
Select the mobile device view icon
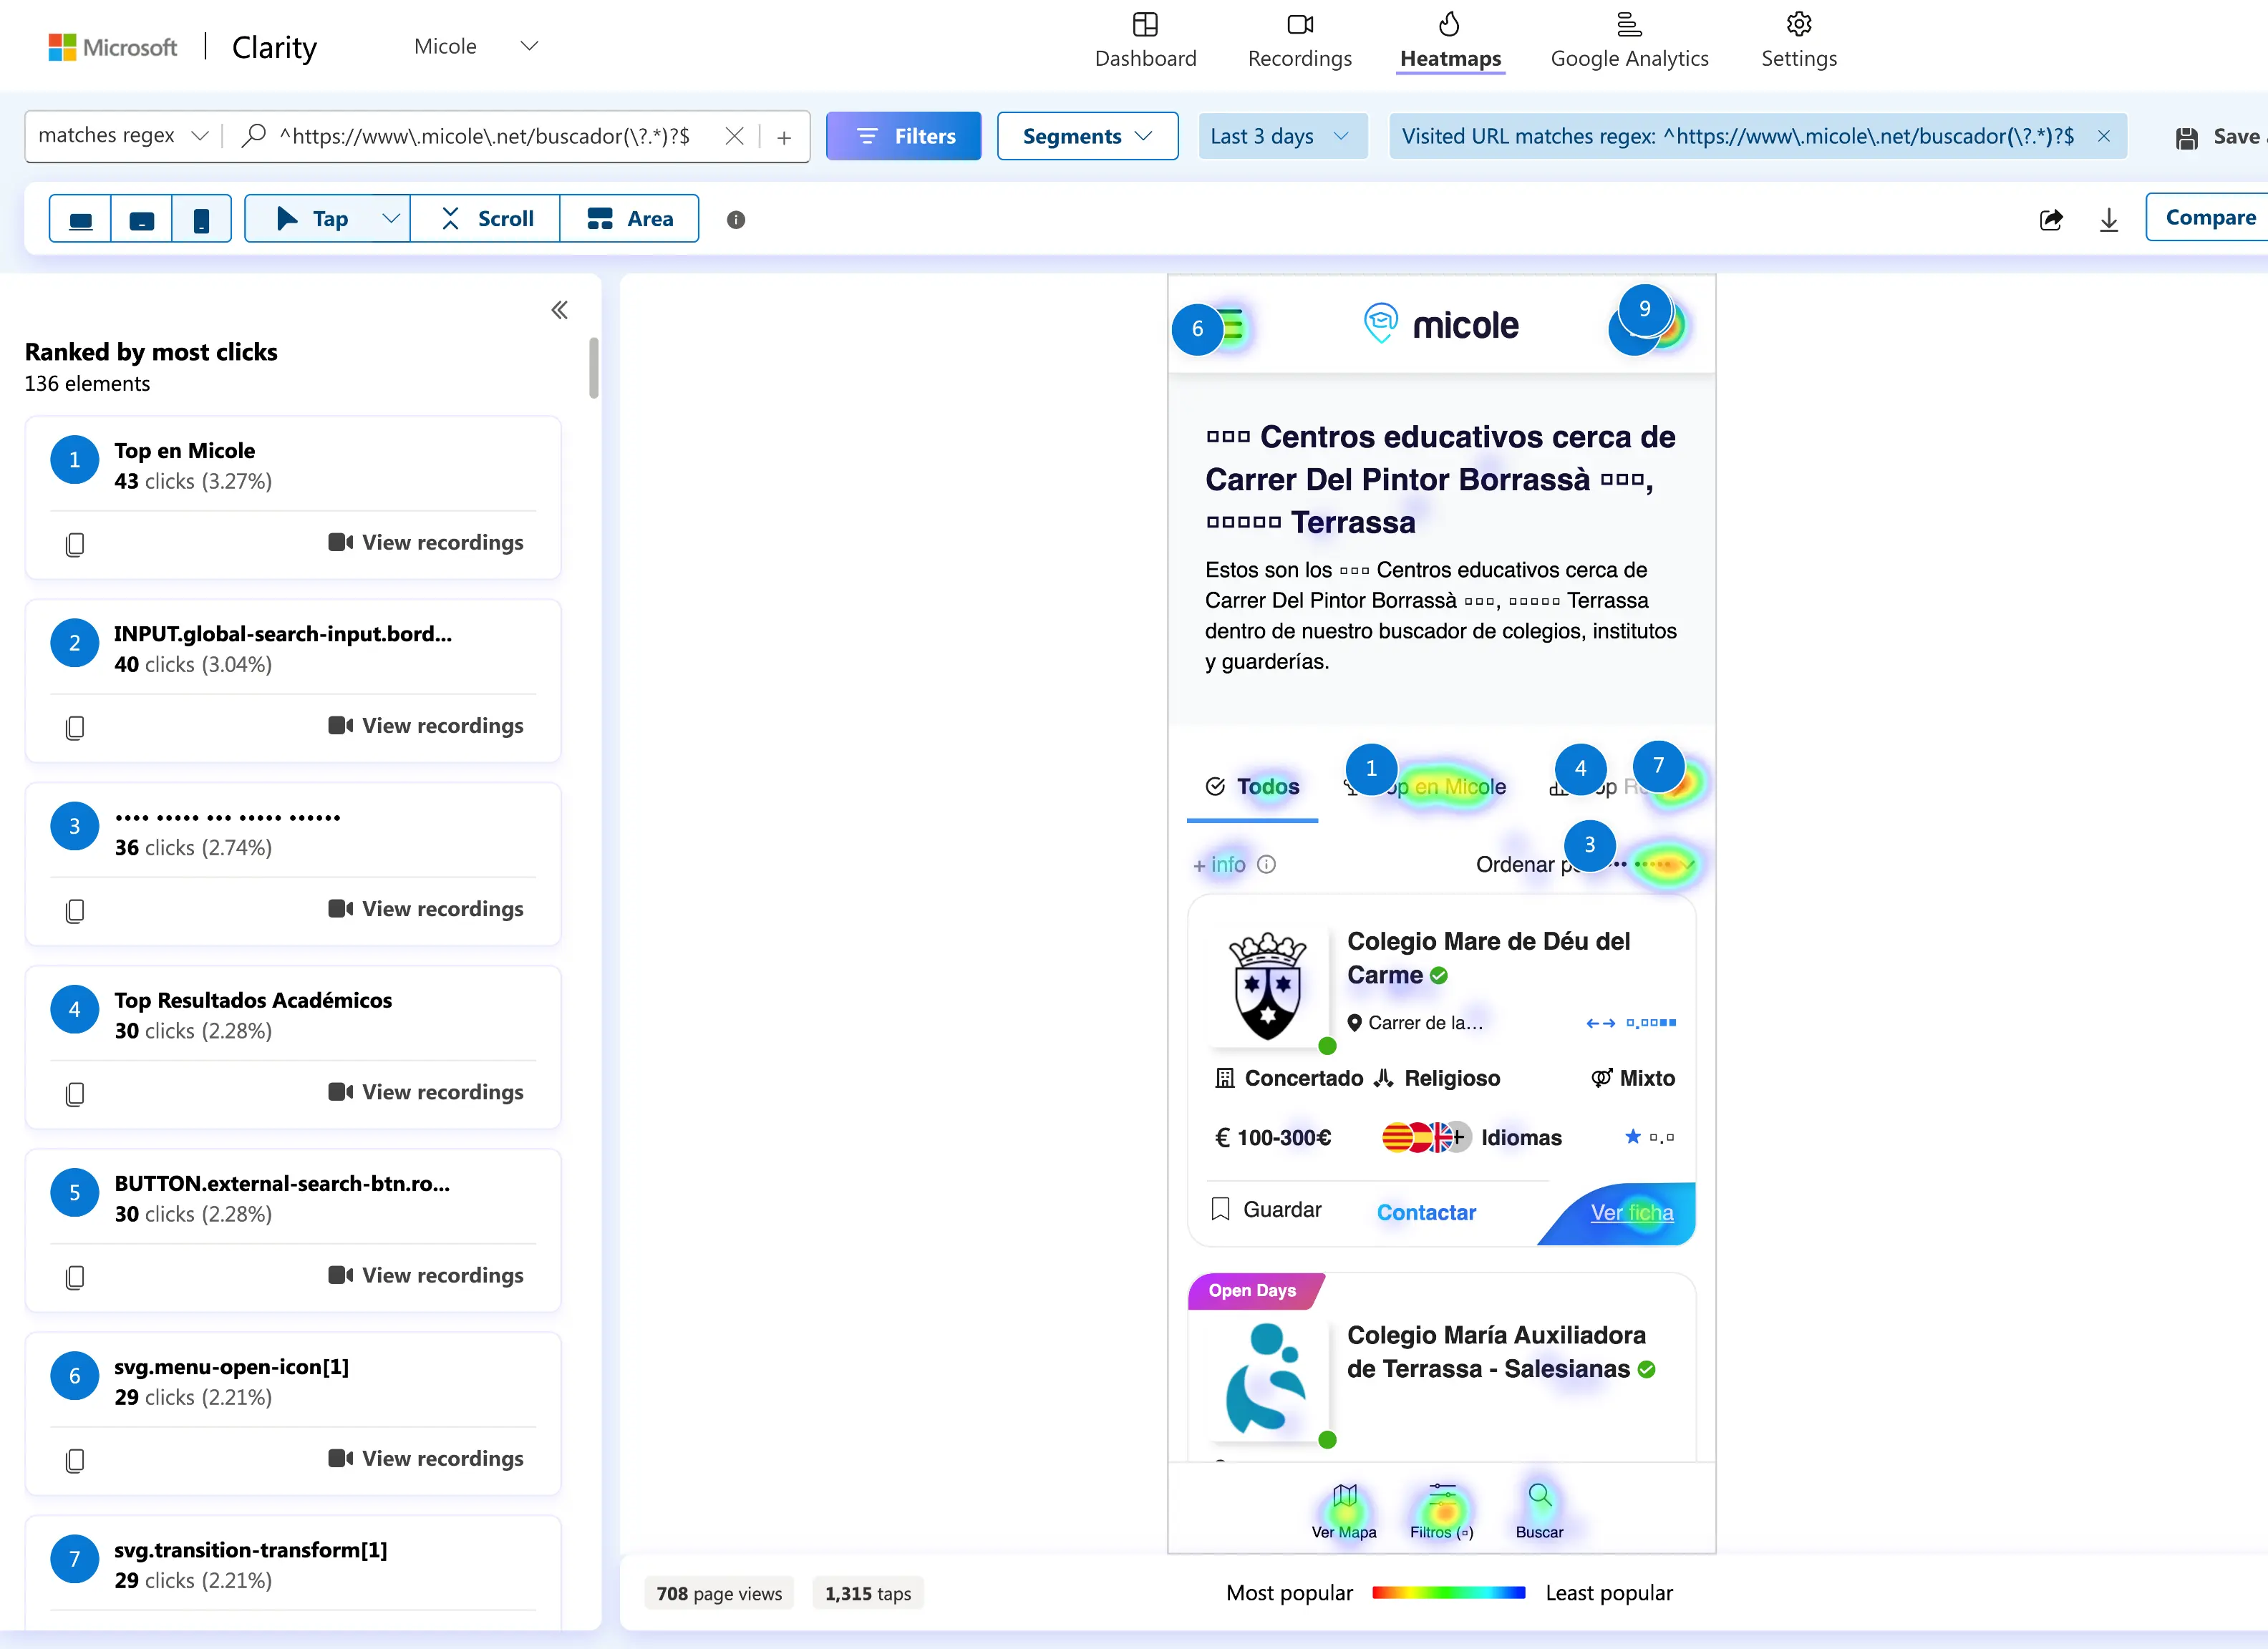tap(201, 219)
